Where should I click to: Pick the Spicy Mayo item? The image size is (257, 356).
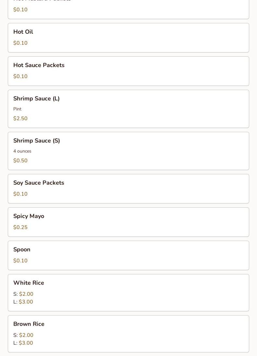pos(128,222)
